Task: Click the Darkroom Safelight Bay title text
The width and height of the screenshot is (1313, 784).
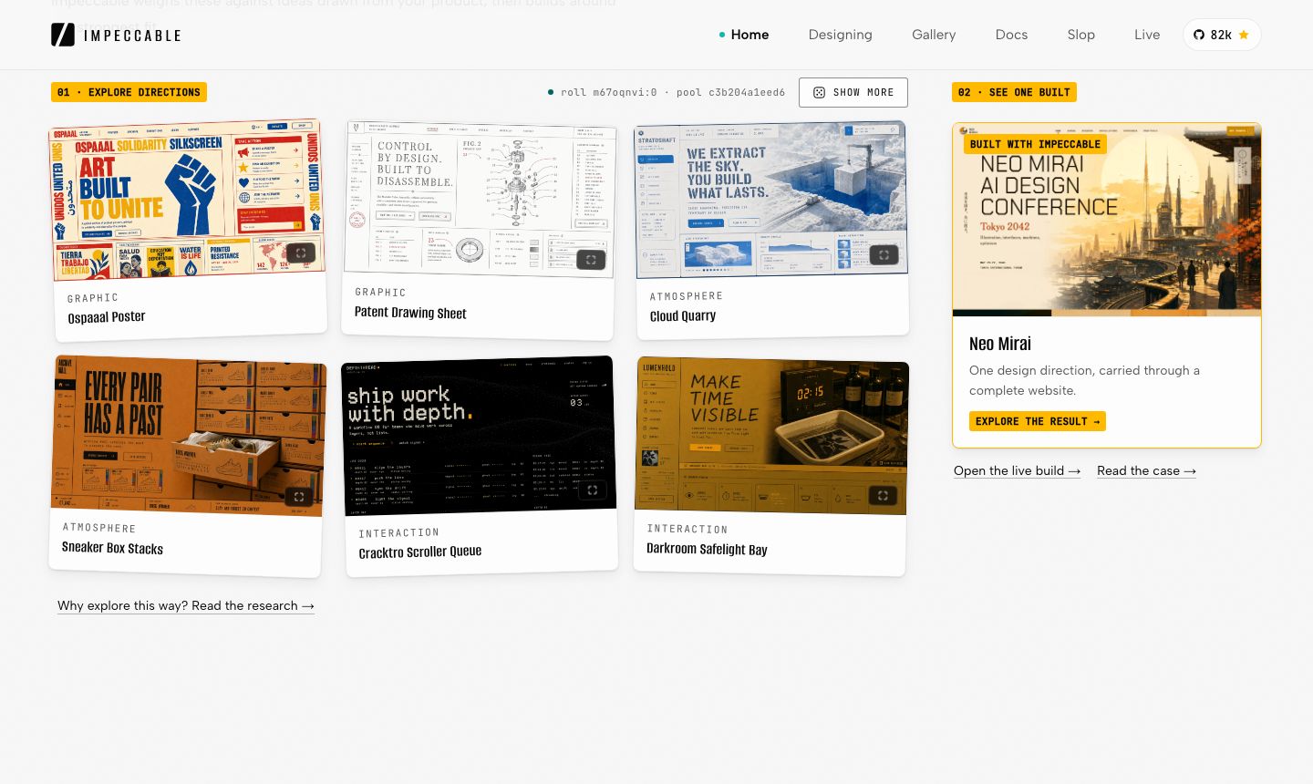Action: click(707, 549)
